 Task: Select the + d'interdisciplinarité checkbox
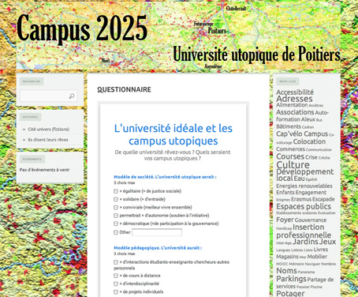116,284
